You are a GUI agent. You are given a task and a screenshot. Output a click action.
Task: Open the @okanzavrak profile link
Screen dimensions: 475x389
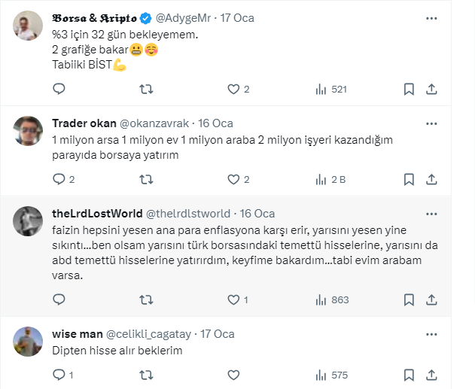pos(154,123)
